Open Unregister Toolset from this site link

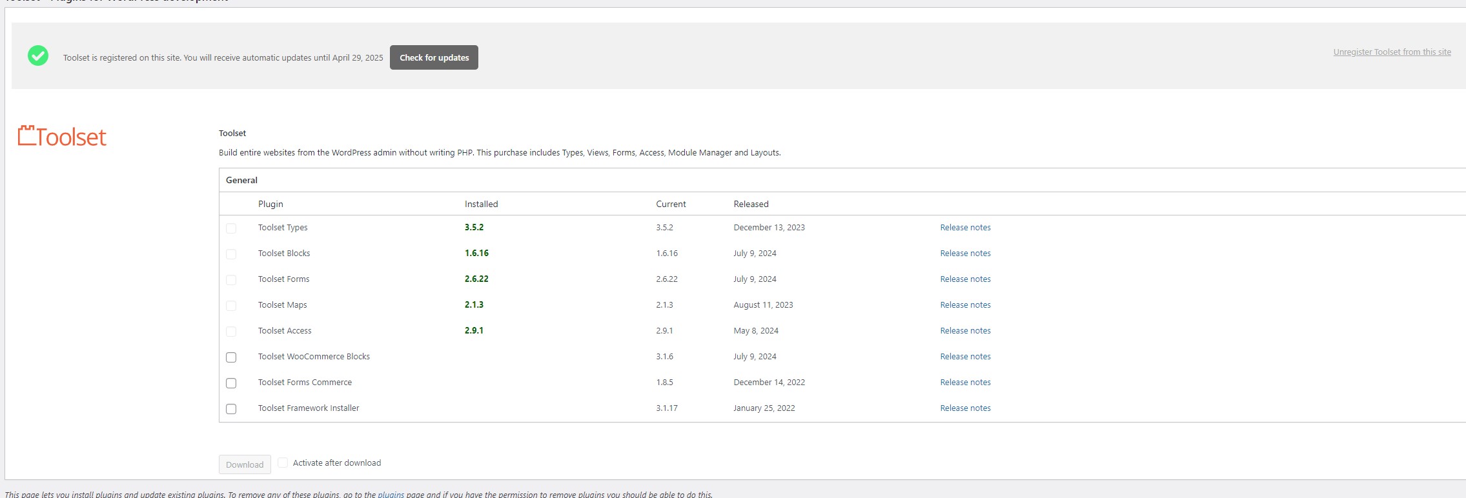tap(1392, 52)
